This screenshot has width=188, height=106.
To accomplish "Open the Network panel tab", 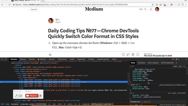I will [x=42, y=59].
